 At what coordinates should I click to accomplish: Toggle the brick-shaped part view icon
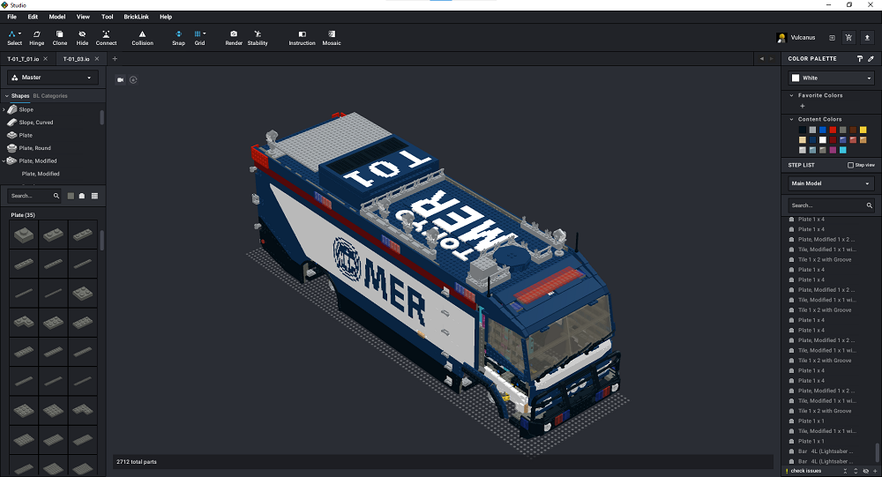(82, 196)
